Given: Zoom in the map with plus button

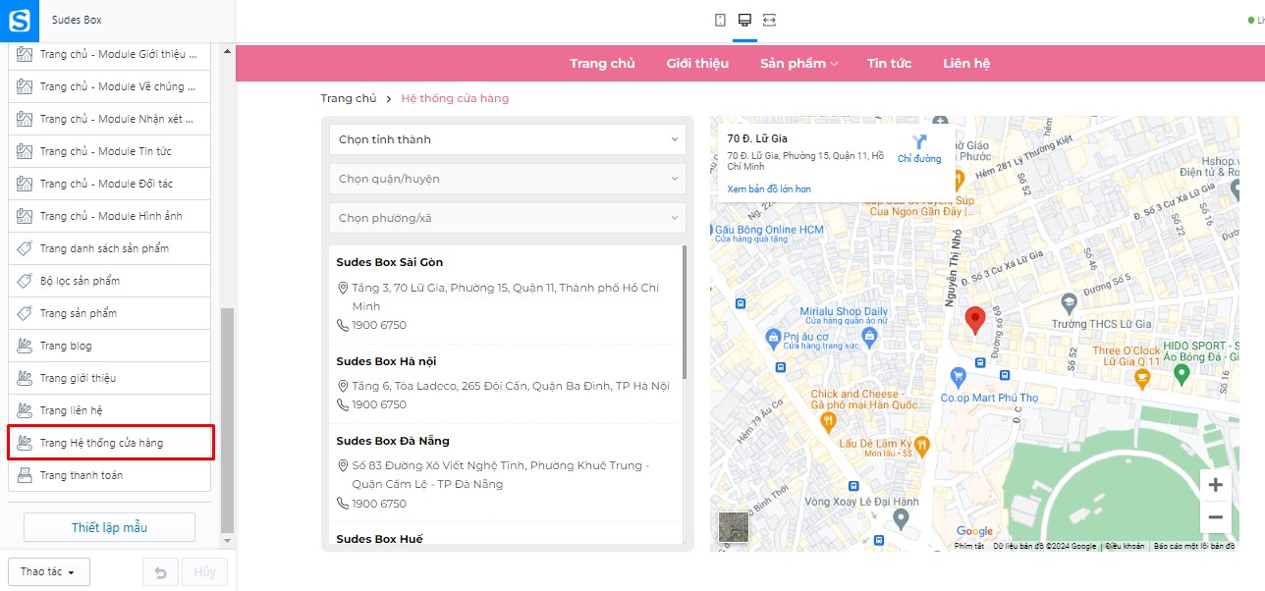Looking at the screenshot, I should pos(1215,485).
